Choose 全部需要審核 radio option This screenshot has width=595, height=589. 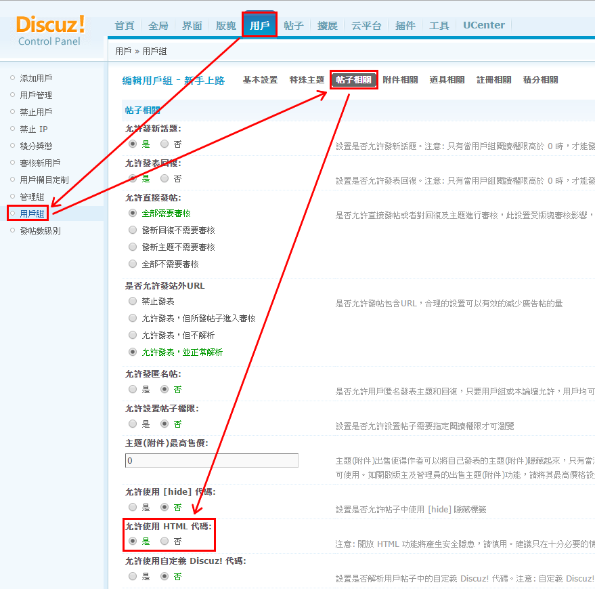pos(133,214)
